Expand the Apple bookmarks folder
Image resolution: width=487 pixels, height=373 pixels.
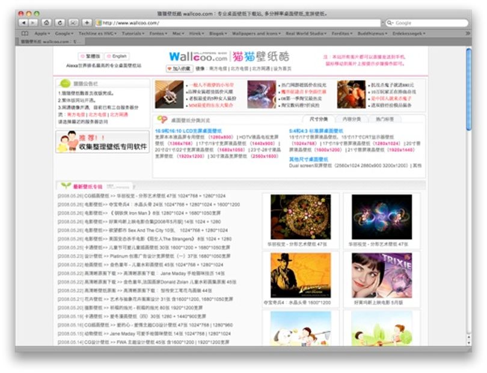(42, 33)
